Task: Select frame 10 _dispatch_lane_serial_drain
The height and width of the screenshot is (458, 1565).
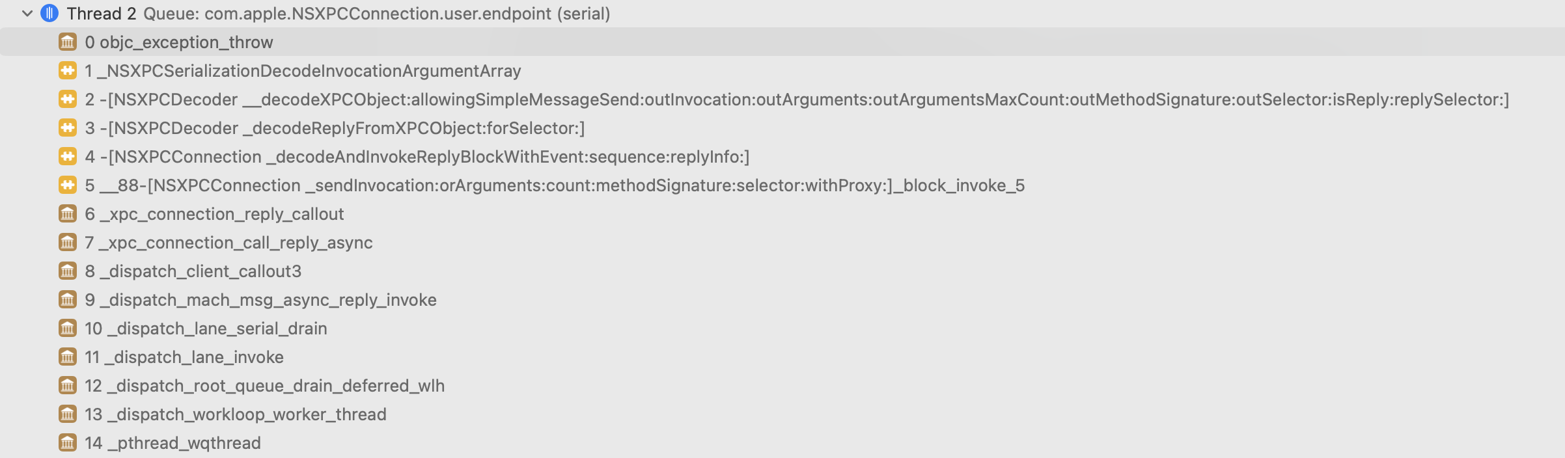Action: (782, 328)
